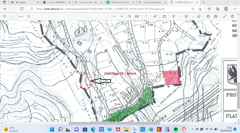Open notification center badge
The width and height of the screenshot is (240, 133).
click(x=235, y=129)
